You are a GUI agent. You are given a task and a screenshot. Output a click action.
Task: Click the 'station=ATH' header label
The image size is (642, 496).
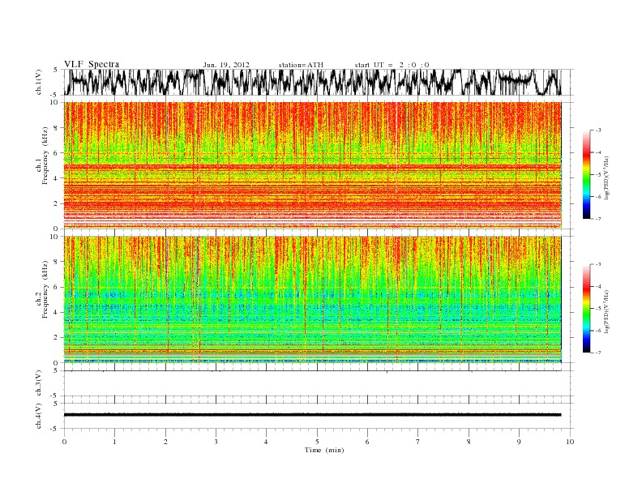301,65
